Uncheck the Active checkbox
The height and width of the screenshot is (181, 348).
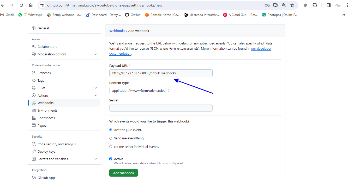(111, 159)
